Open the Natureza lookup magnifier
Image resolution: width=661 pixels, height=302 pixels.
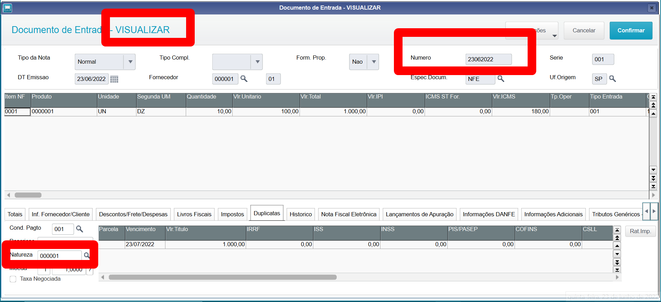click(x=87, y=255)
